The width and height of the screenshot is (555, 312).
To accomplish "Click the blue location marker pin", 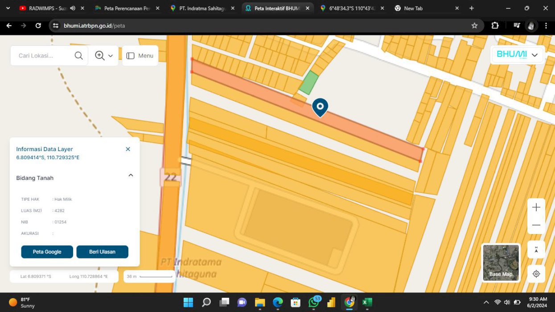I will 320,107.
